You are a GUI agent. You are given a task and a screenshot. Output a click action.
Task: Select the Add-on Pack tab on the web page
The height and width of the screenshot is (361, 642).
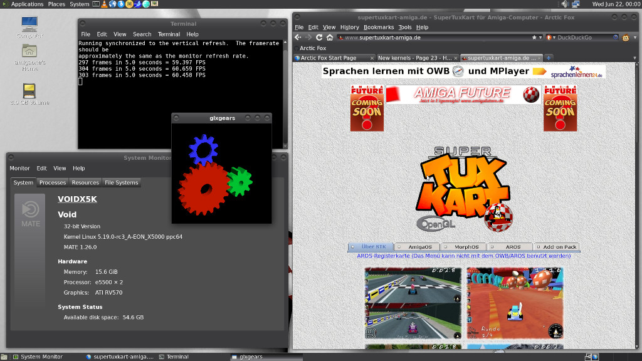point(557,247)
